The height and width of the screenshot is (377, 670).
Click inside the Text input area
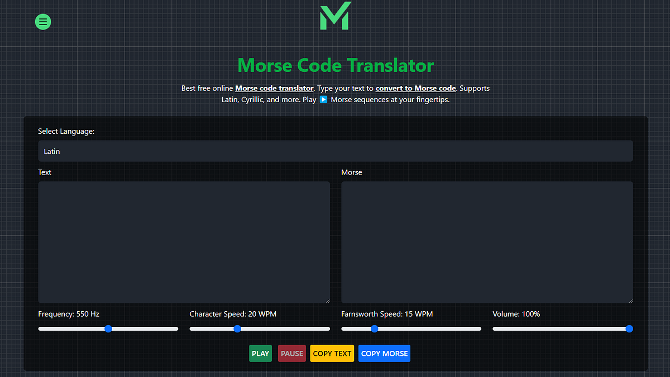[184, 240]
